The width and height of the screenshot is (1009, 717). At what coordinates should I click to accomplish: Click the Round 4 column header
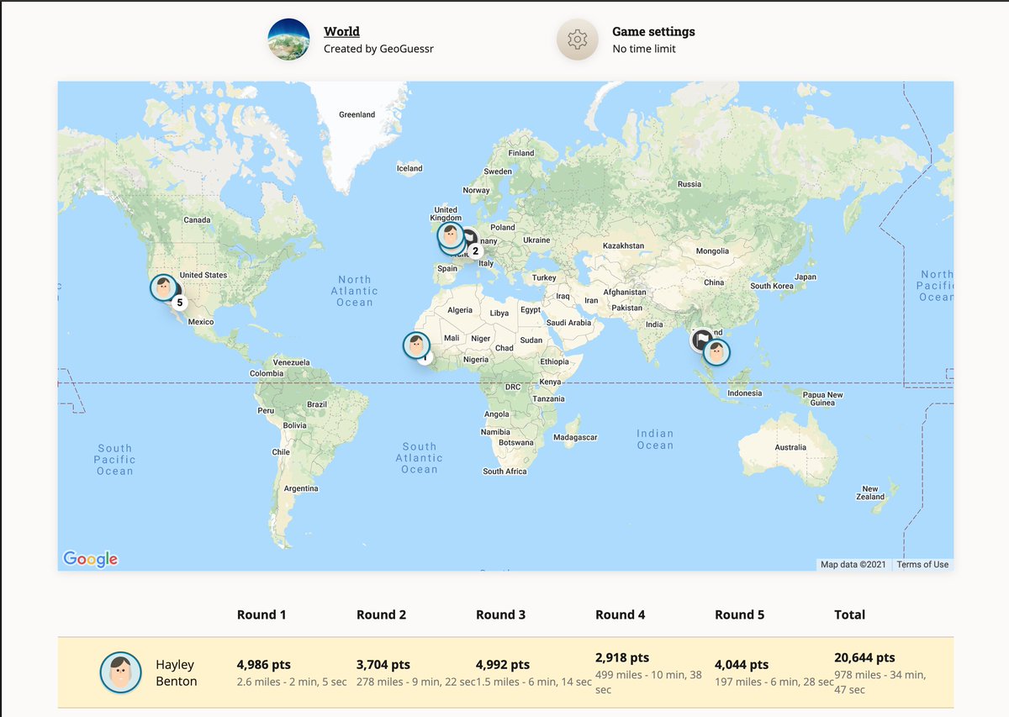point(620,614)
